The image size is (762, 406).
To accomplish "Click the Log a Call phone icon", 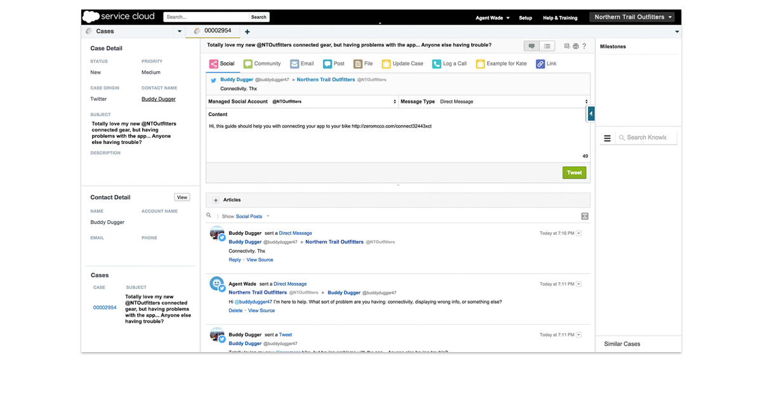I will [x=437, y=64].
